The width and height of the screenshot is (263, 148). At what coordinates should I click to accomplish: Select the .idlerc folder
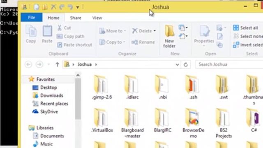(132, 88)
